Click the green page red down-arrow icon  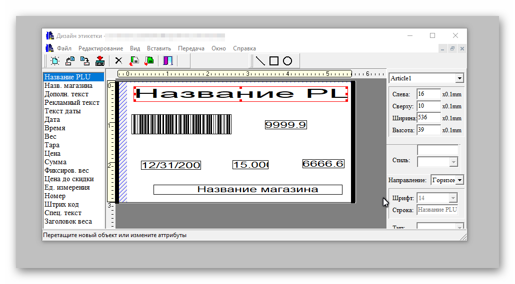click(x=149, y=61)
